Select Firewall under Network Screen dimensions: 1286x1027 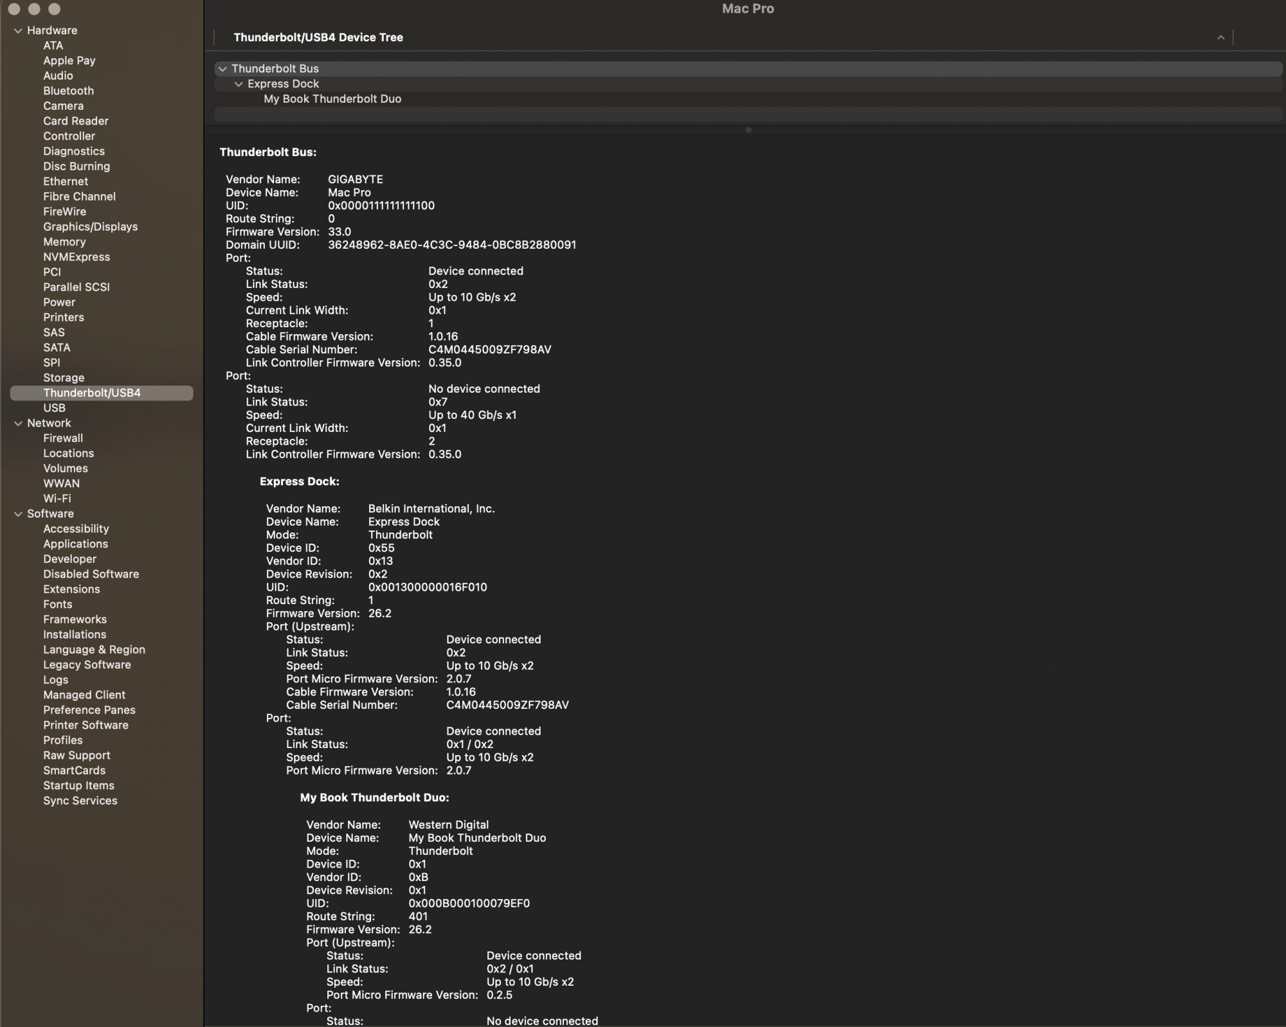[x=62, y=438]
